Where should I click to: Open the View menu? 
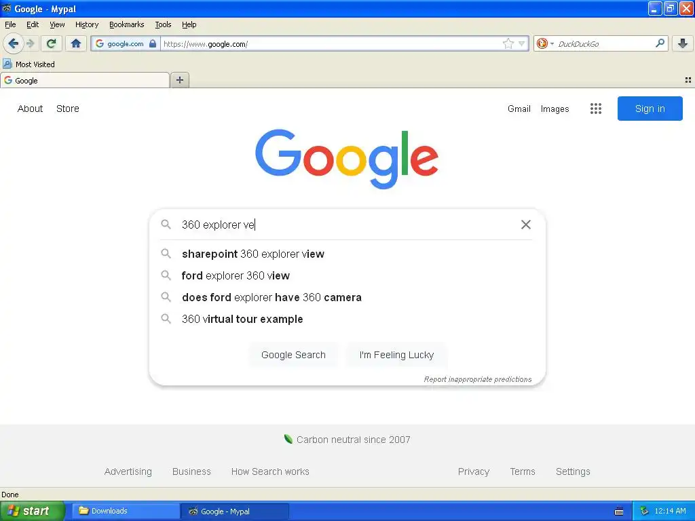pyautogui.click(x=57, y=25)
